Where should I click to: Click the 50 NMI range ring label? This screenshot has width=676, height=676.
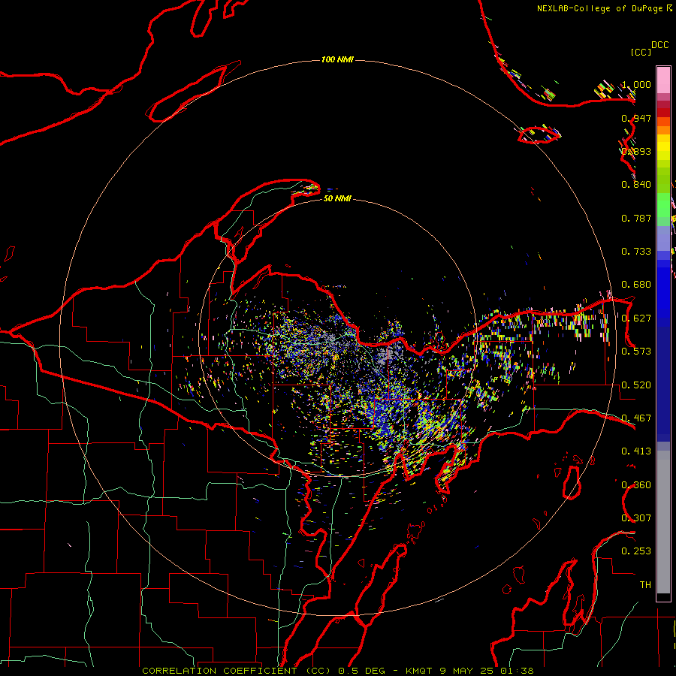(337, 198)
